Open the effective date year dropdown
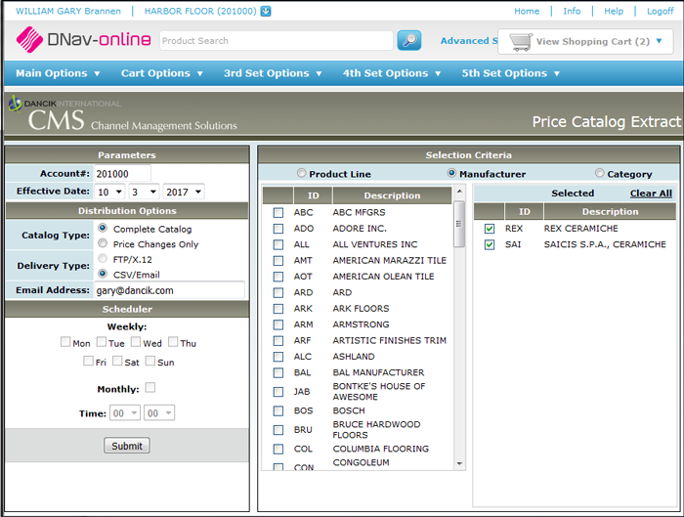Screen dimensions: 684x517 point(183,193)
